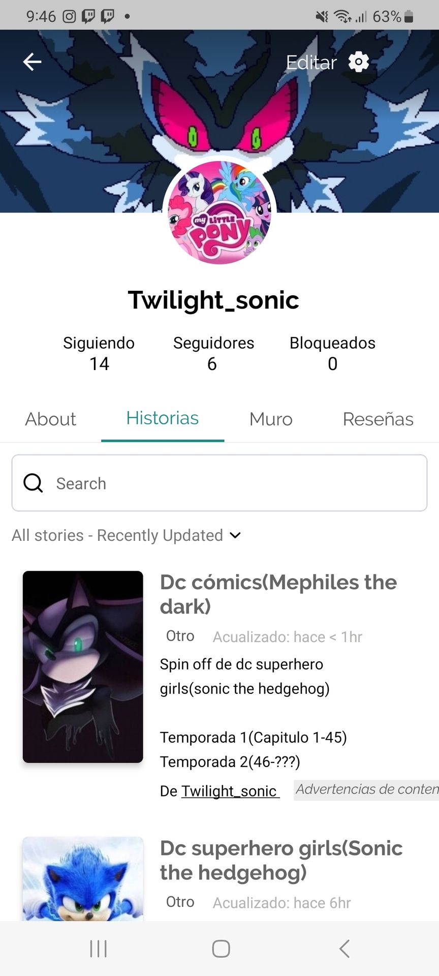Image resolution: width=439 pixels, height=976 pixels.
Task: Switch to the About tab
Action: tap(51, 419)
